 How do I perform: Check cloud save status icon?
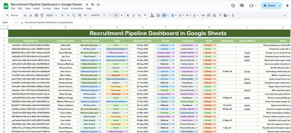(98, 4)
